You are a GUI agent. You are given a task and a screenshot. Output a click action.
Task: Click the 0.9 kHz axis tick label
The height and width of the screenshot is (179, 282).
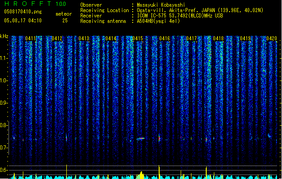coord(3,103)
